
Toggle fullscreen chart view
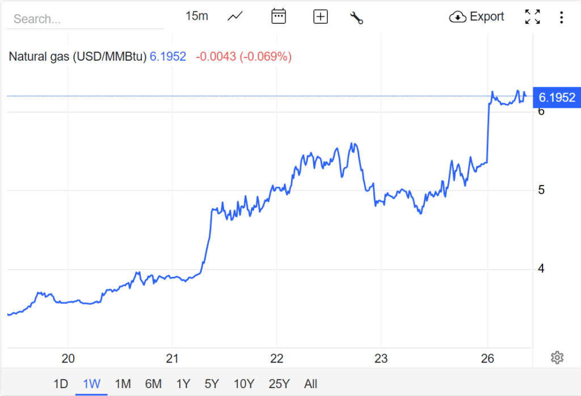[532, 17]
